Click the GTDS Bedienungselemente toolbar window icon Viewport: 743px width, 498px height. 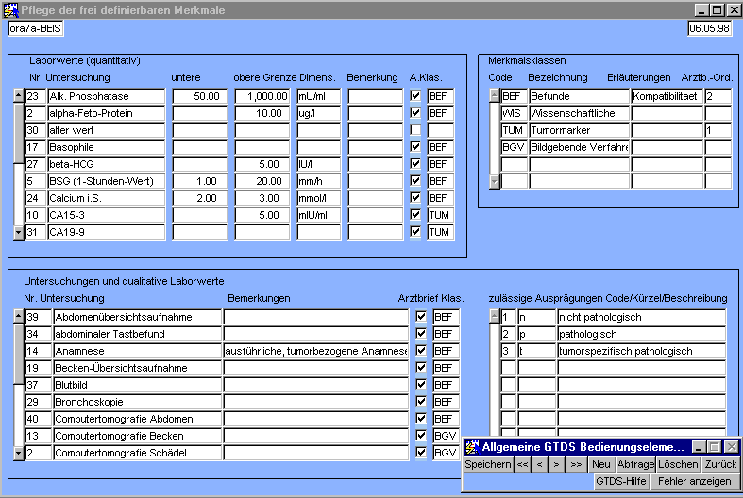click(x=472, y=447)
